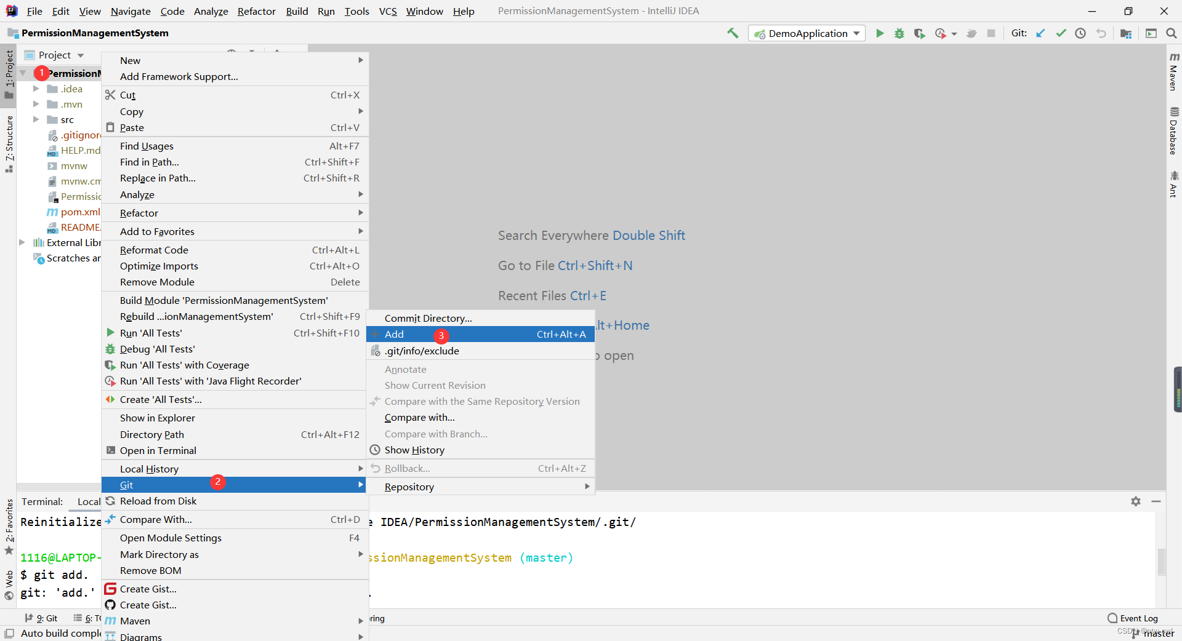Choose Reformat Code in the context menu

[235, 250]
